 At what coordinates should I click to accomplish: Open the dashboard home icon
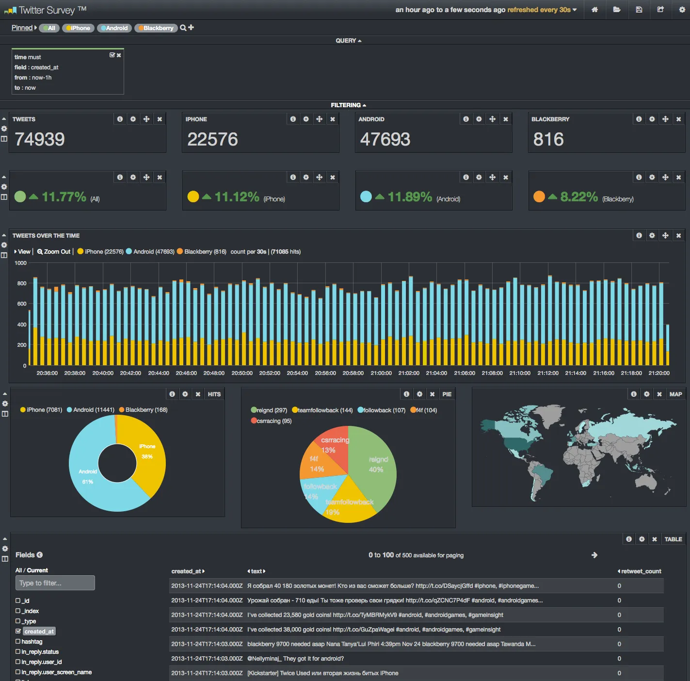coord(594,10)
